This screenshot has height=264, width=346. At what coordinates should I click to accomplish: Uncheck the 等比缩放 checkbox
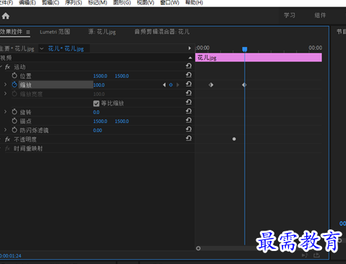point(96,103)
